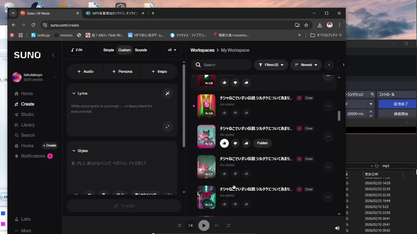This screenshot has width=417, height=234.
Task: Open the Chrome downloads icon
Action: pyautogui.click(x=320, y=25)
